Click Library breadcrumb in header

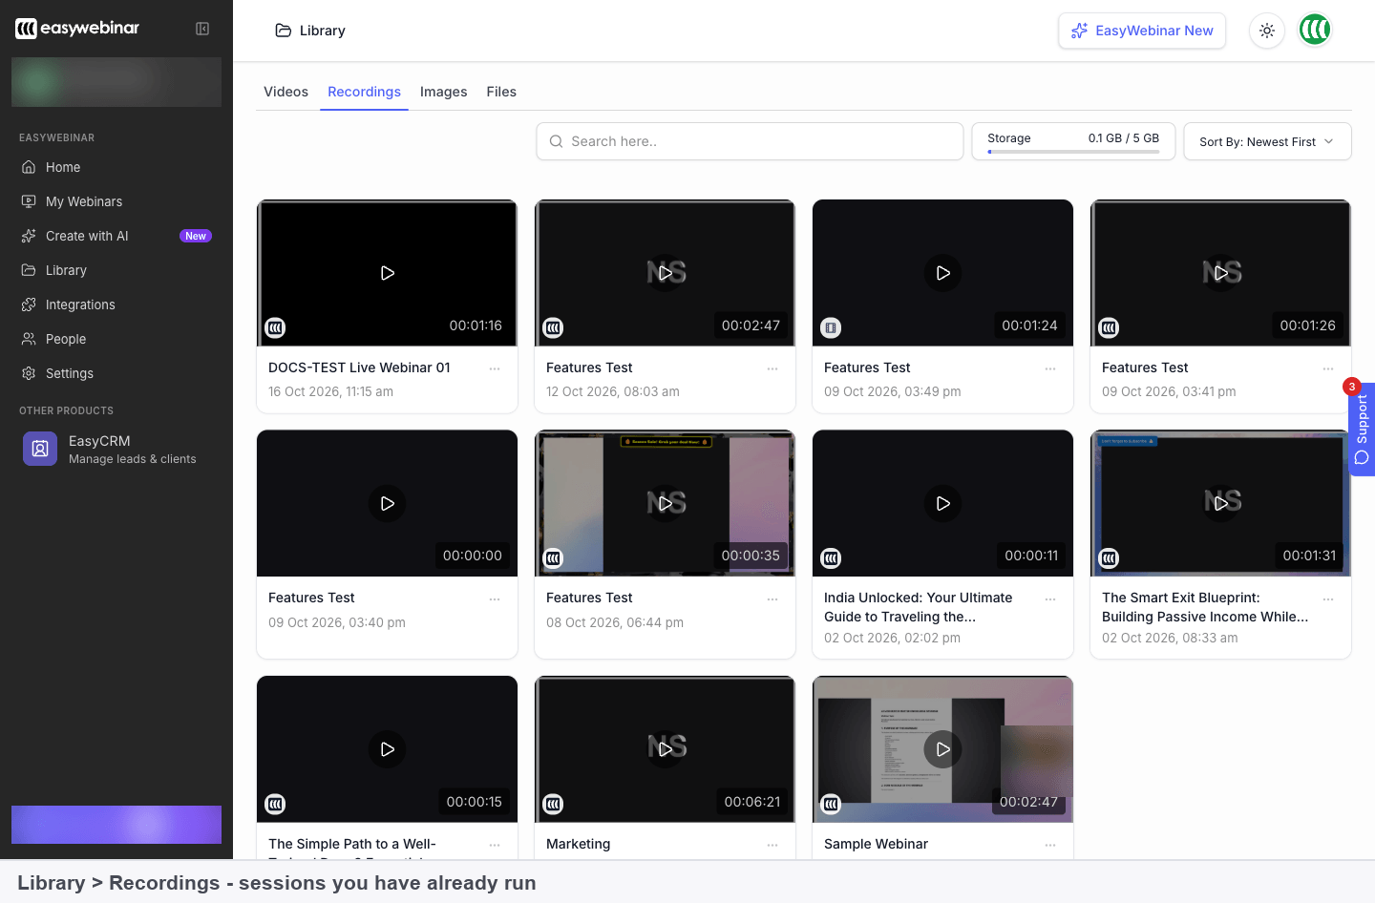click(x=310, y=31)
